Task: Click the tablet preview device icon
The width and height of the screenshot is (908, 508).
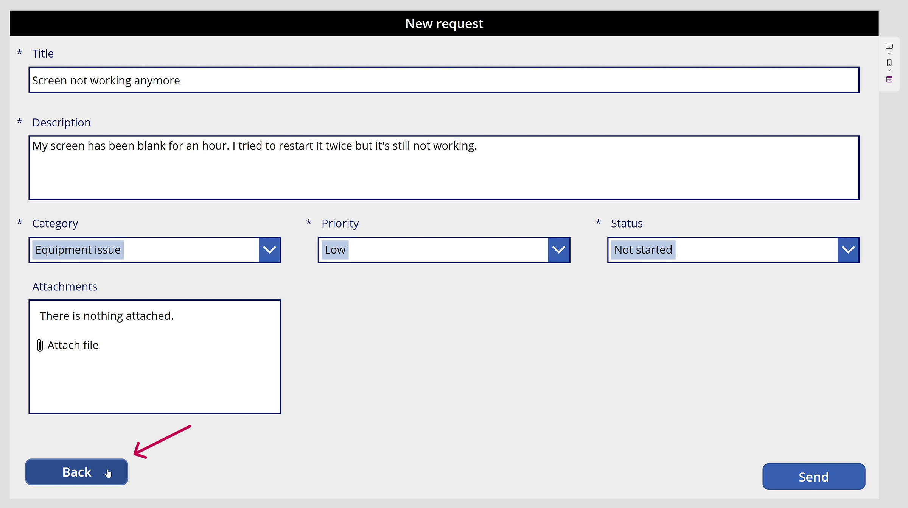Action: 889,46
